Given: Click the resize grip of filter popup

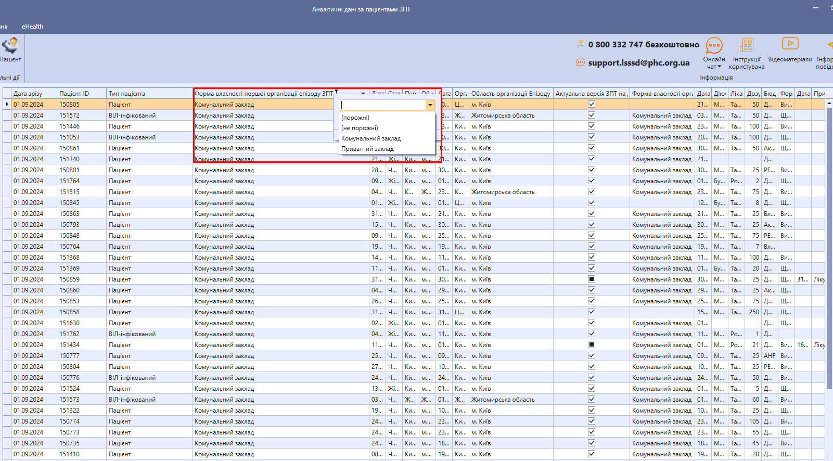Looking at the screenshot, I should tap(438, 137).
